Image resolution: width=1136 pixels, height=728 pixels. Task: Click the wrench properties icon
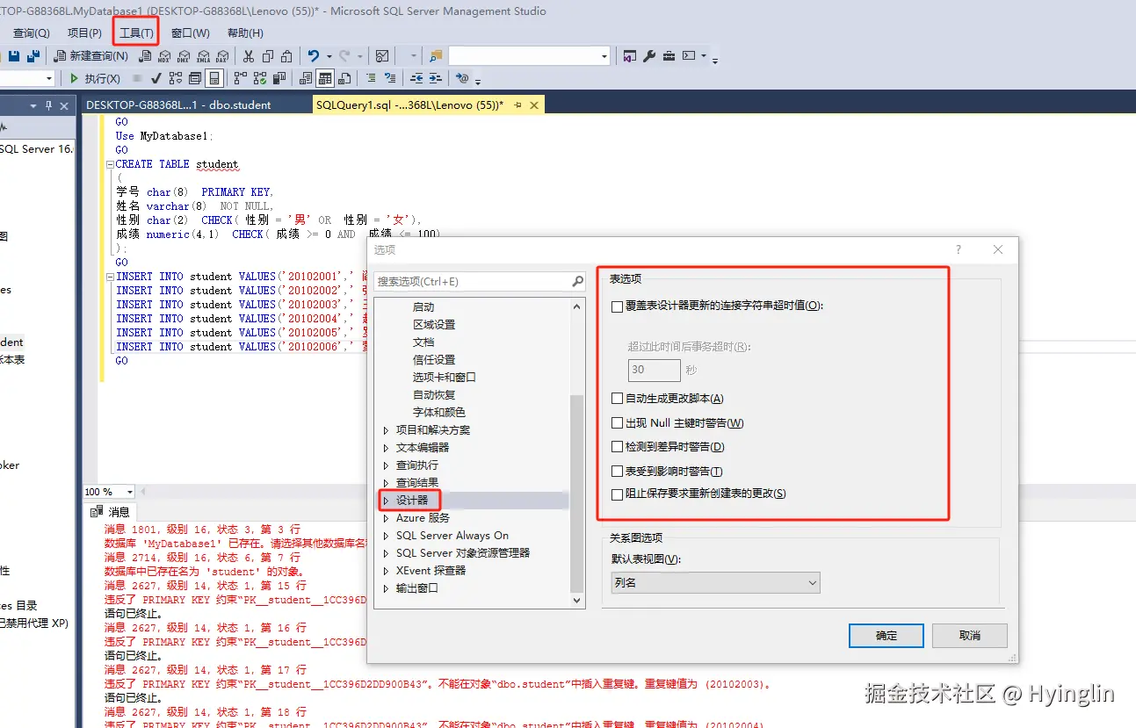(649, 55)
